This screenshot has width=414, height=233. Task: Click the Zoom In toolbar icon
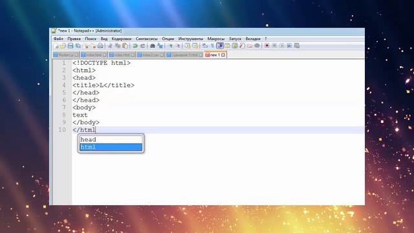coord(170,46)
